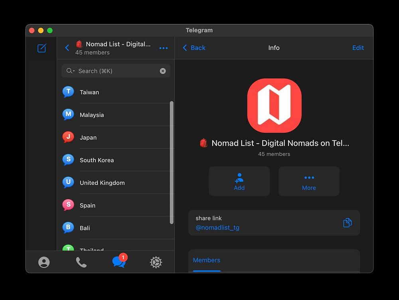399x300 pixels.
Task: Select the Taiwan avatar icon
Action: [x=68, y=92]
